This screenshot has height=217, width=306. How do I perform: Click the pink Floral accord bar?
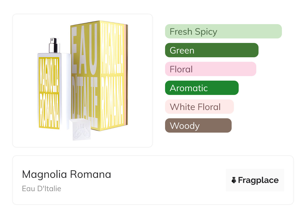click(210, 69)
